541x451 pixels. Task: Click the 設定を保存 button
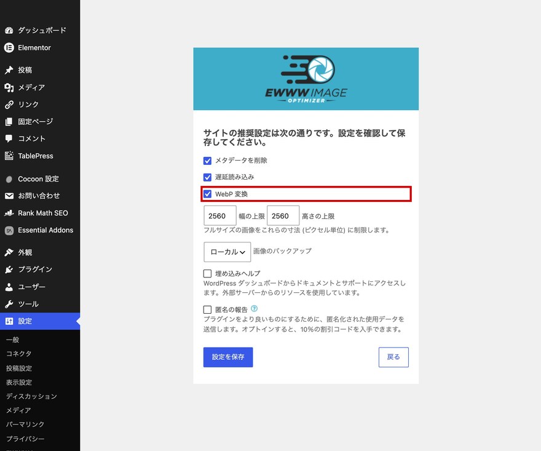coord(228,357)
